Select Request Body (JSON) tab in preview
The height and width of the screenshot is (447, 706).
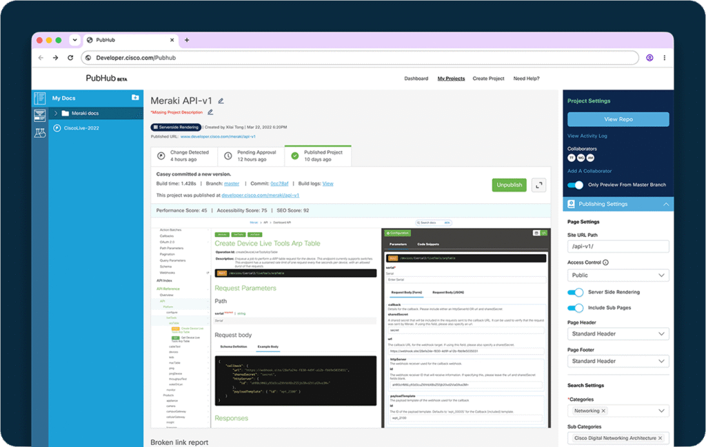448,292
